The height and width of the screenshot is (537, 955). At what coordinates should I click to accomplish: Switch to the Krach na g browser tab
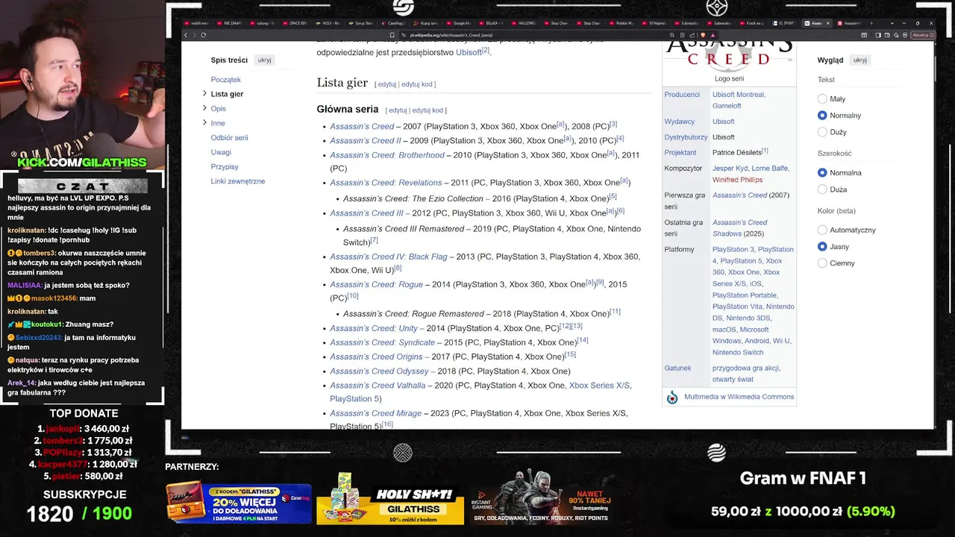(x=752, y=23)
